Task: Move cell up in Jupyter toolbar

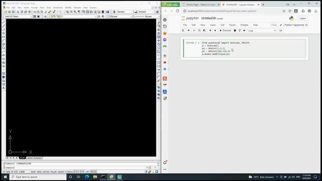Action: click(x=210, y=31)
